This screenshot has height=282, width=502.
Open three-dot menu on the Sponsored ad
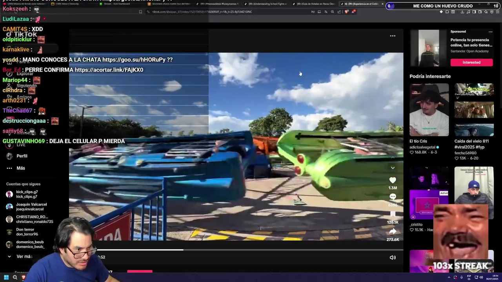pos(490,32)
